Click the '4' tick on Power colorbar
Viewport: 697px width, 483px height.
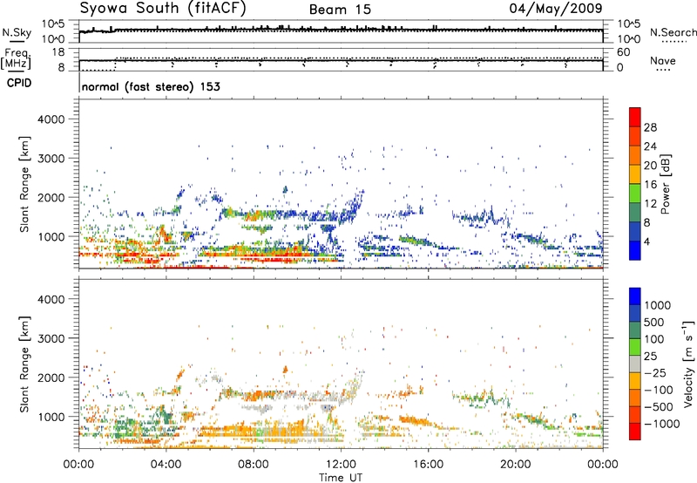646,242
